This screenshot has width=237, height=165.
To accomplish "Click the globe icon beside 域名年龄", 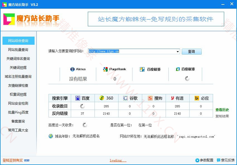I will coord(51,136).
